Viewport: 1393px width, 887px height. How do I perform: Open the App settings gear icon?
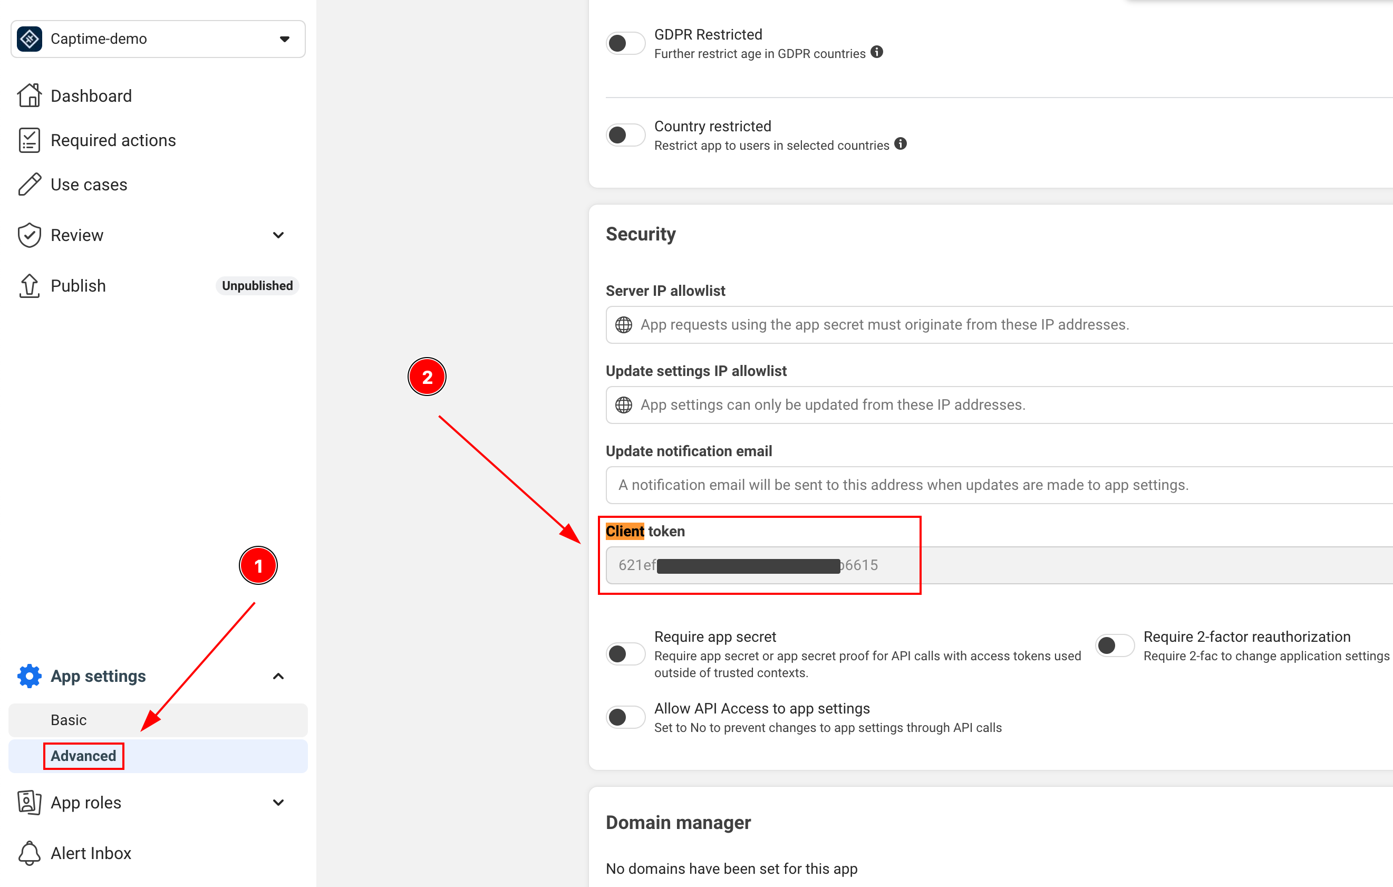[30, 676]
